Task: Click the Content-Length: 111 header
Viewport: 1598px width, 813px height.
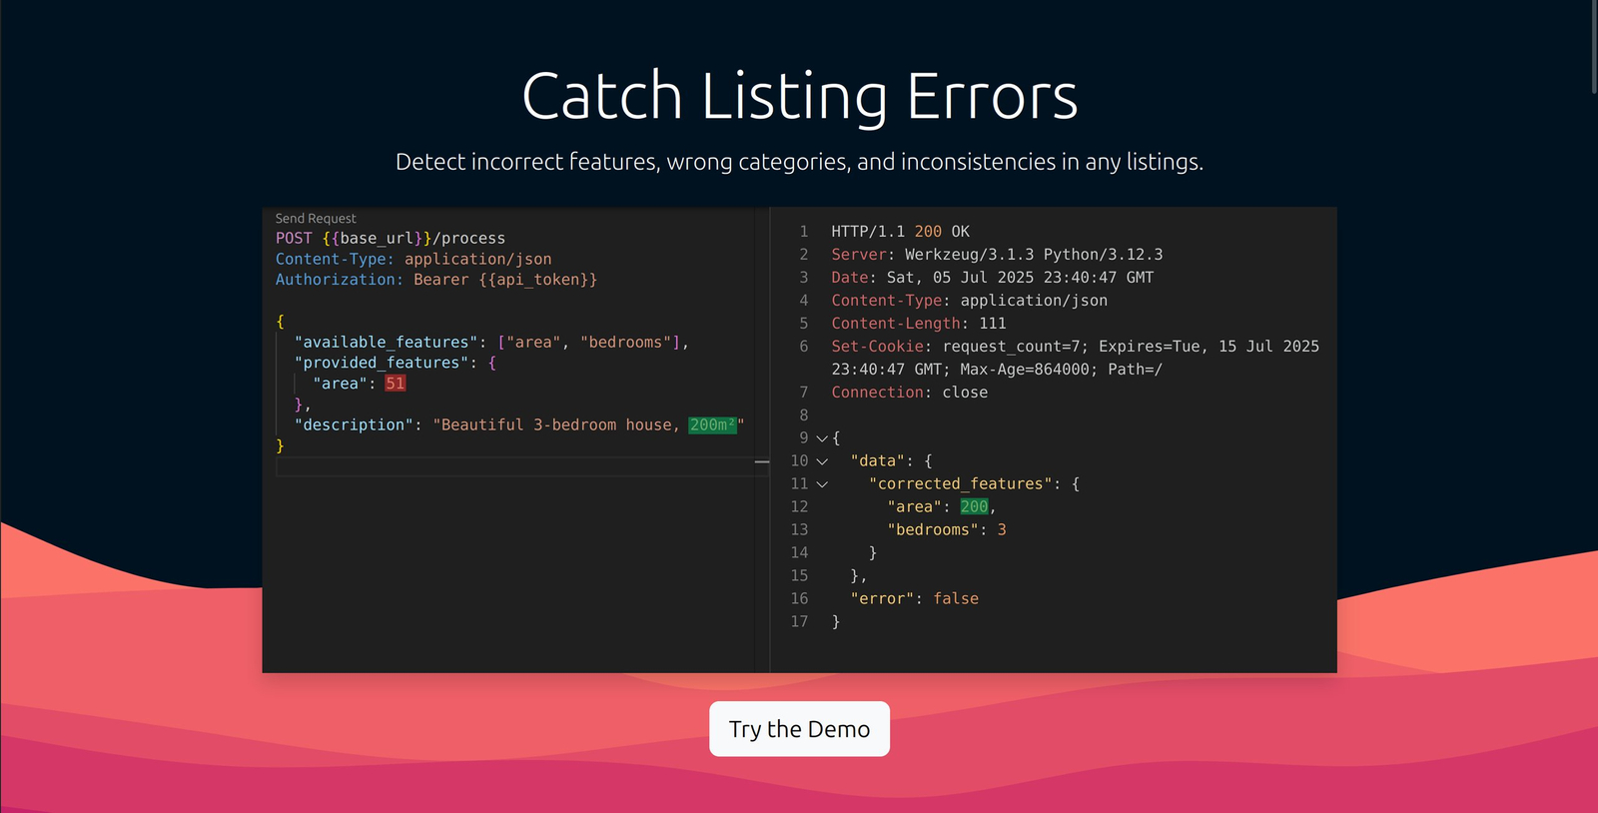Action: coord(919,324)
